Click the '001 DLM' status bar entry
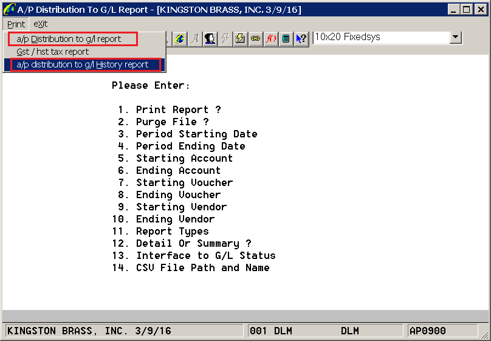491x341 pixels. pyautogui.click(x=325, y=331)
